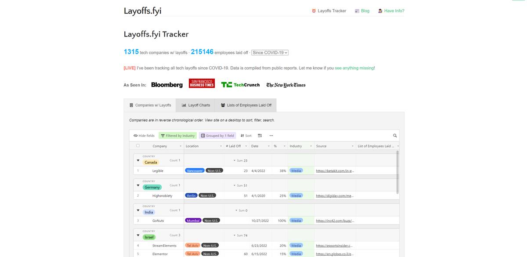This screenshot has height=257, width=527.
Task: Open Blog in the top navigation
Action: 362,11
